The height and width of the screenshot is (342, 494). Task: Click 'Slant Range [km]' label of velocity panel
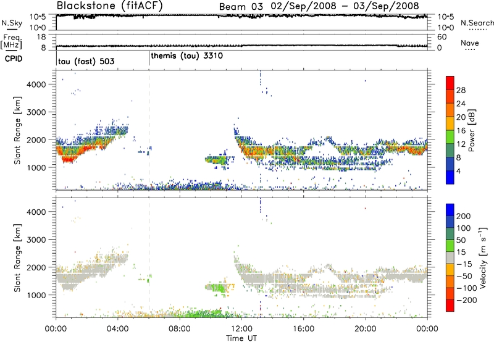tap(17, 258)
